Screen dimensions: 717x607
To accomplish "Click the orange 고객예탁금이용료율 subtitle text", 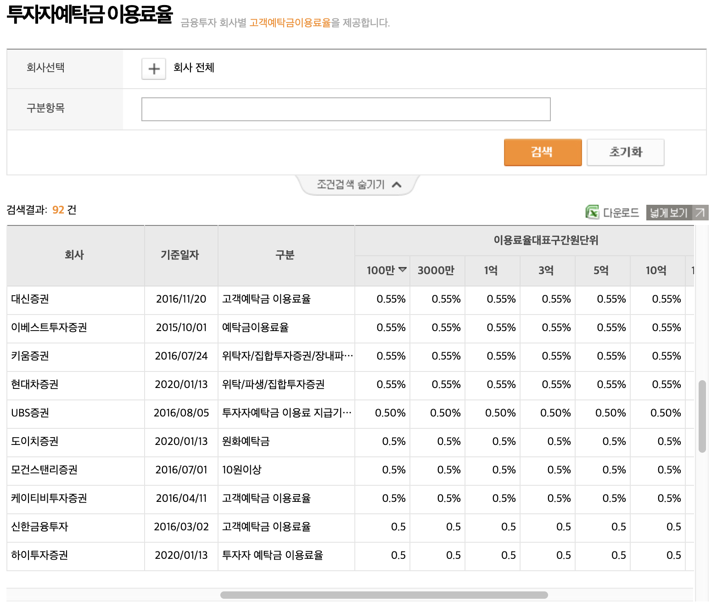I will [x=290, y=23].
